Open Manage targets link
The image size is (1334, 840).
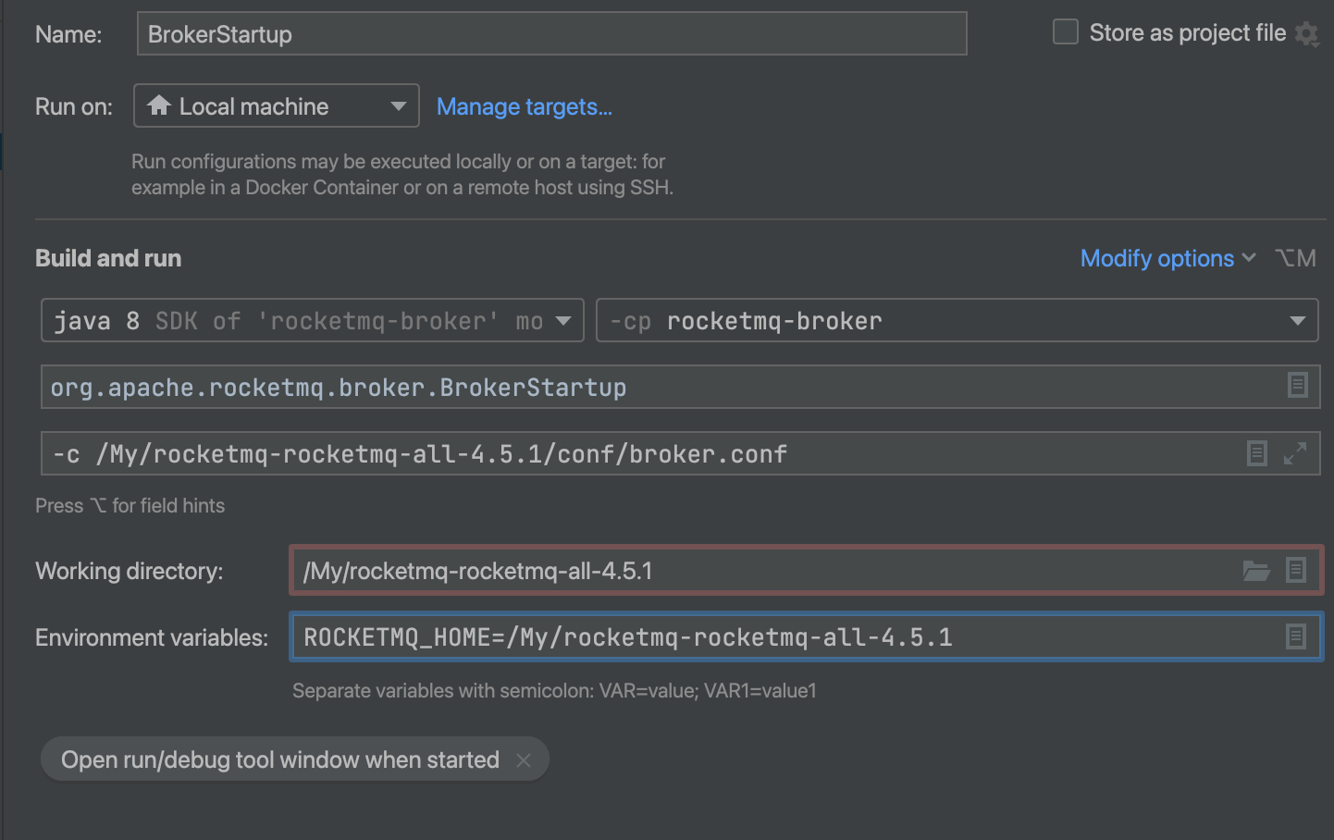click(x=525, y=106)
